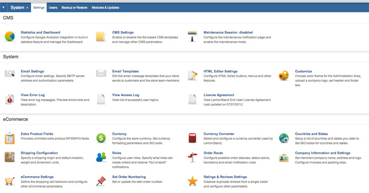Image resolution: width=369 pixels, height=193 pixels.
Task: Open the Extra Product Fields link
Action: click(37, 134)
